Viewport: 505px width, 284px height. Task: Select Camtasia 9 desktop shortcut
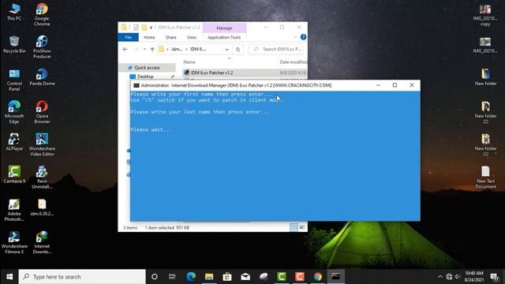click(14, 174)
